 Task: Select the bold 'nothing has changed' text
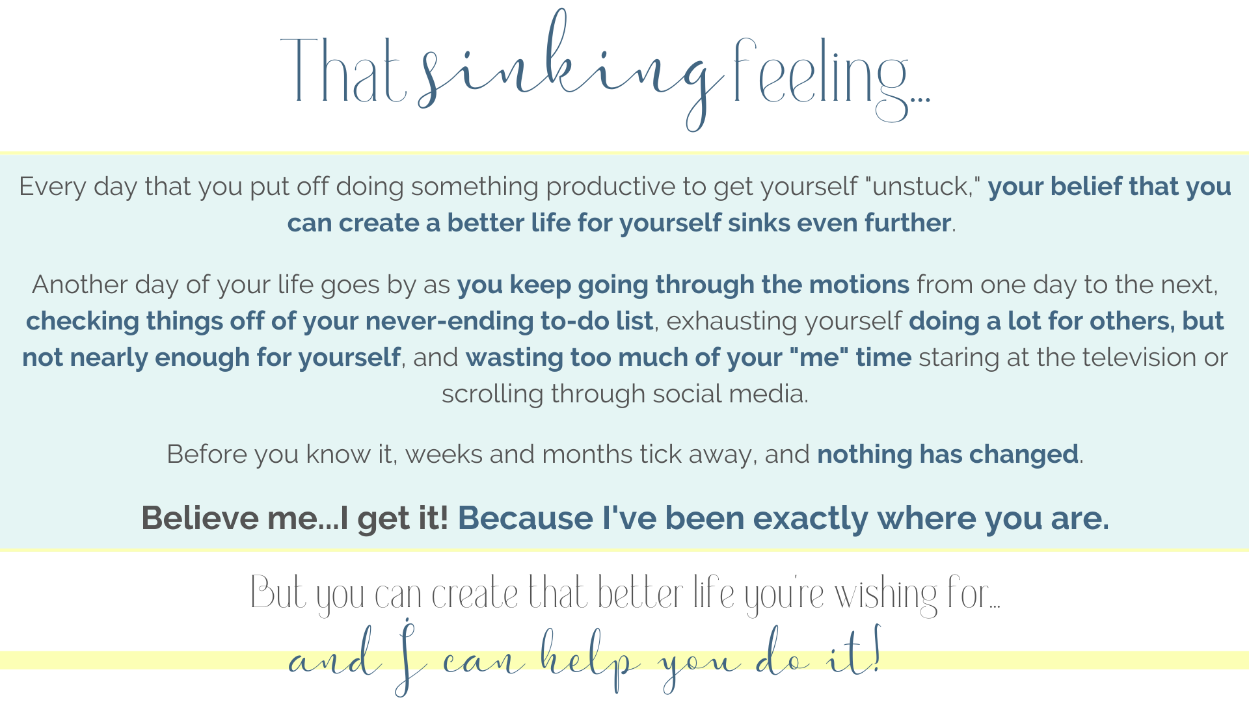tap(948, 454)
